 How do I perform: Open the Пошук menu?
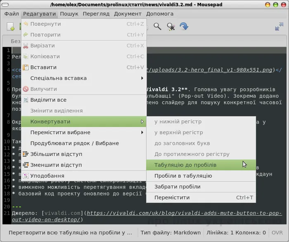click(x=69, y=14)
